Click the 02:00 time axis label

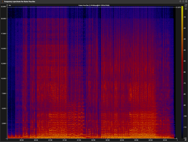click(x=93, y=140)
